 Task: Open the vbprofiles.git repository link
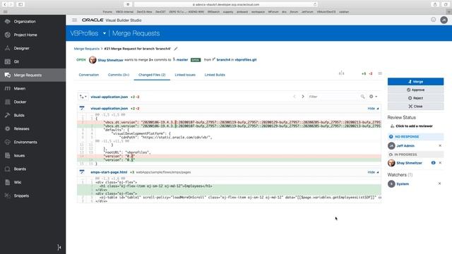tap(246, 59)
